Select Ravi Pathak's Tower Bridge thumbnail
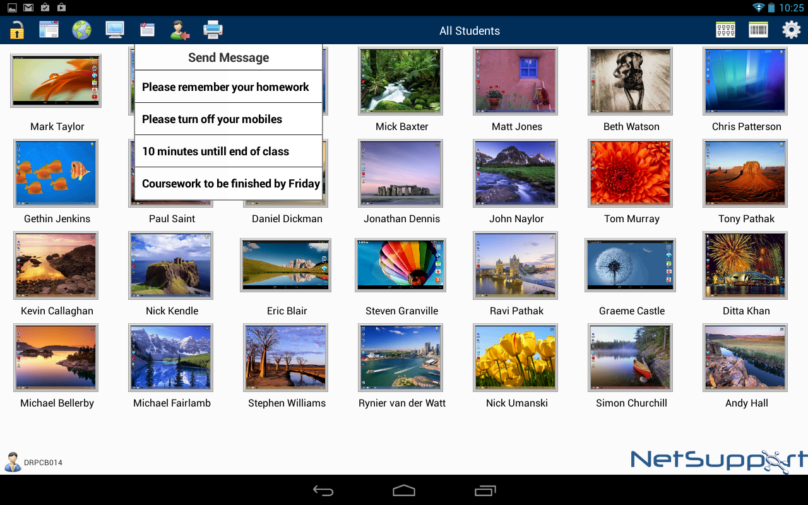Screen dimensions: 808x505 [x=516, y=265]
